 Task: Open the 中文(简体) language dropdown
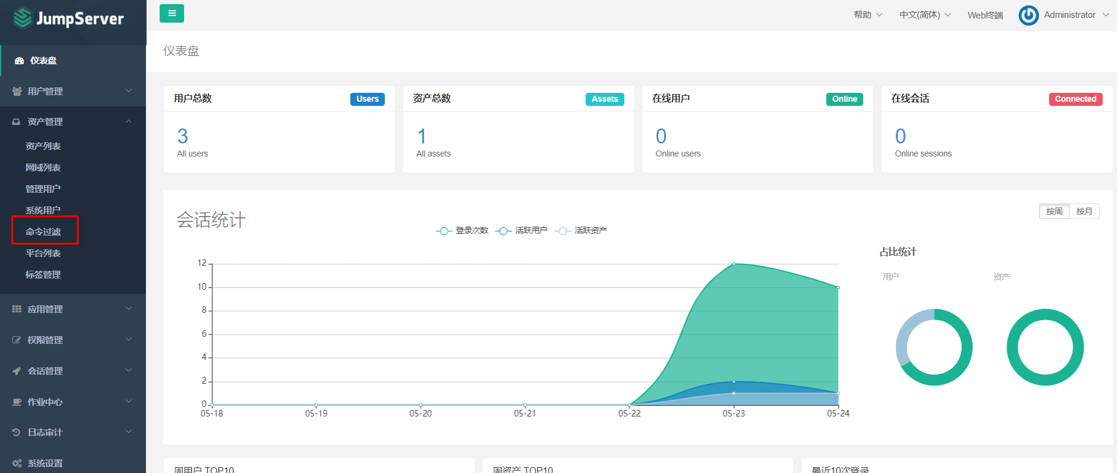tap(925, 15)
